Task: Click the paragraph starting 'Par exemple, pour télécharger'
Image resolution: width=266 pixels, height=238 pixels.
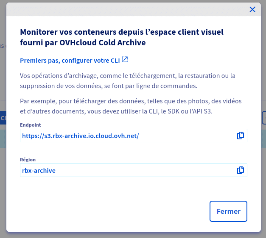Action: pos(131,106)
